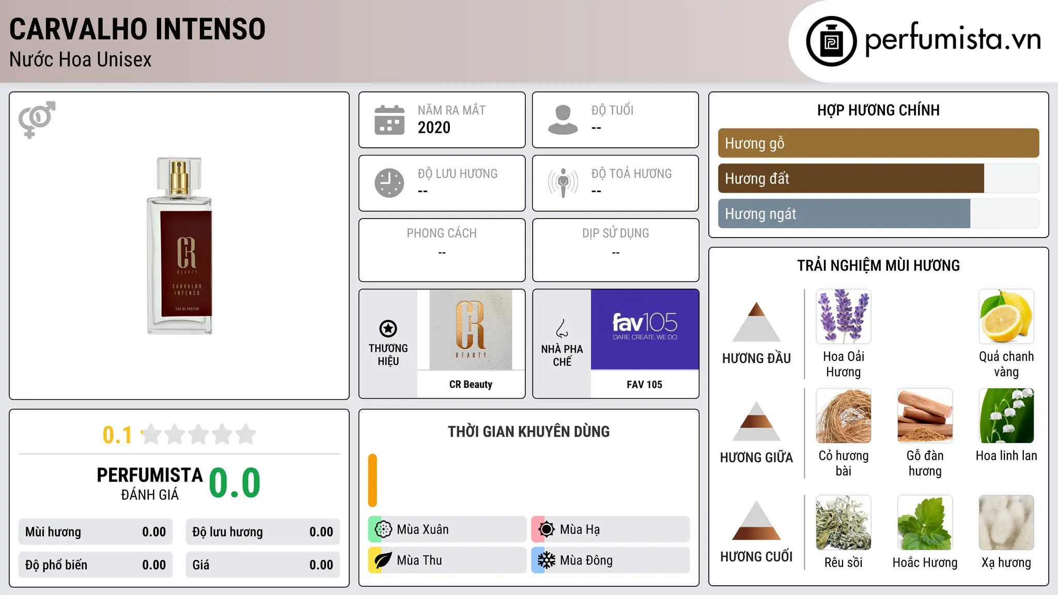Click the Xạ hương note name
Viewport: 1058px width, 595px height.
point(1006,562)
